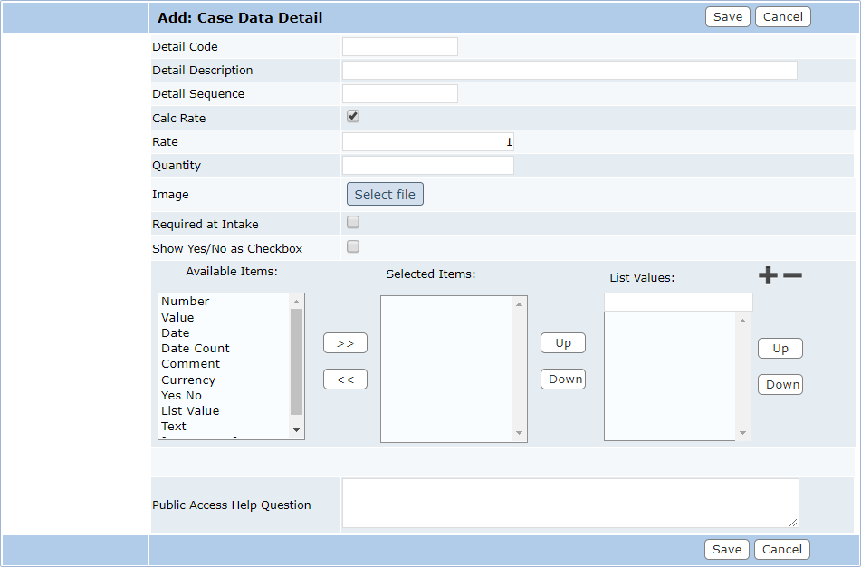Remove a list value with the minus icon
The height and width of the screenshot is (567, 861).
click(x=792, y=275)
